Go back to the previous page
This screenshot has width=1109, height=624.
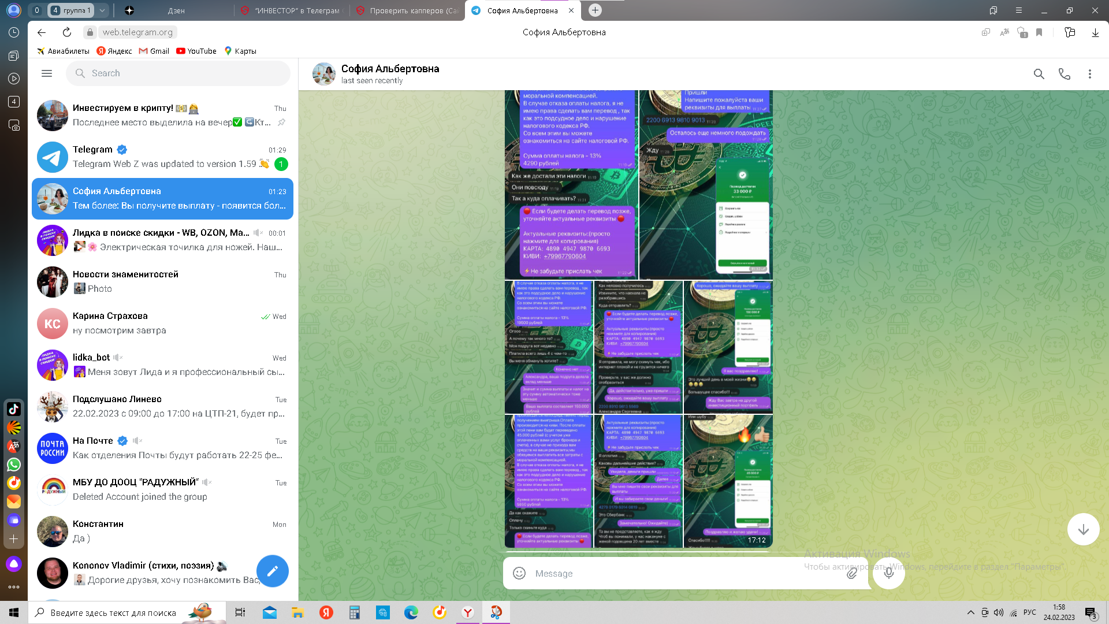point(41,32)
